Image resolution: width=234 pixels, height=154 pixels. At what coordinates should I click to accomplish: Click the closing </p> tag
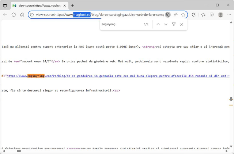coord(116,90)
